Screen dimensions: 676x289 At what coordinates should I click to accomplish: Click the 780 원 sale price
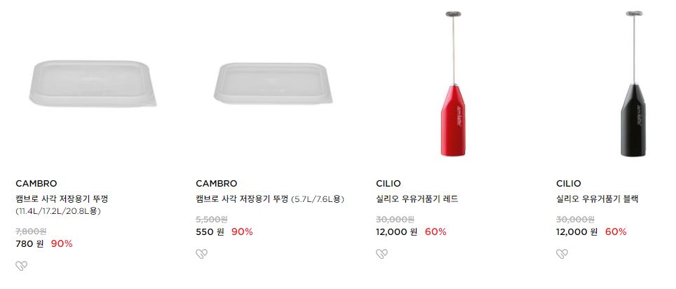pyautogui.click(x=29, y=243)
